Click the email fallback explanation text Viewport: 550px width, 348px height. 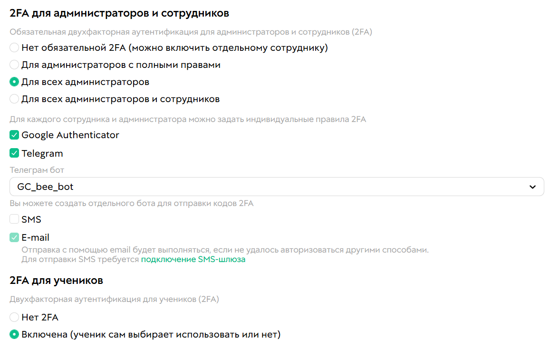click(x=225, y=250)
